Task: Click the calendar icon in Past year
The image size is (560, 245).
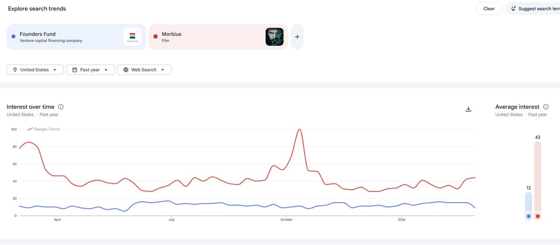Action: tap(75, 70)
